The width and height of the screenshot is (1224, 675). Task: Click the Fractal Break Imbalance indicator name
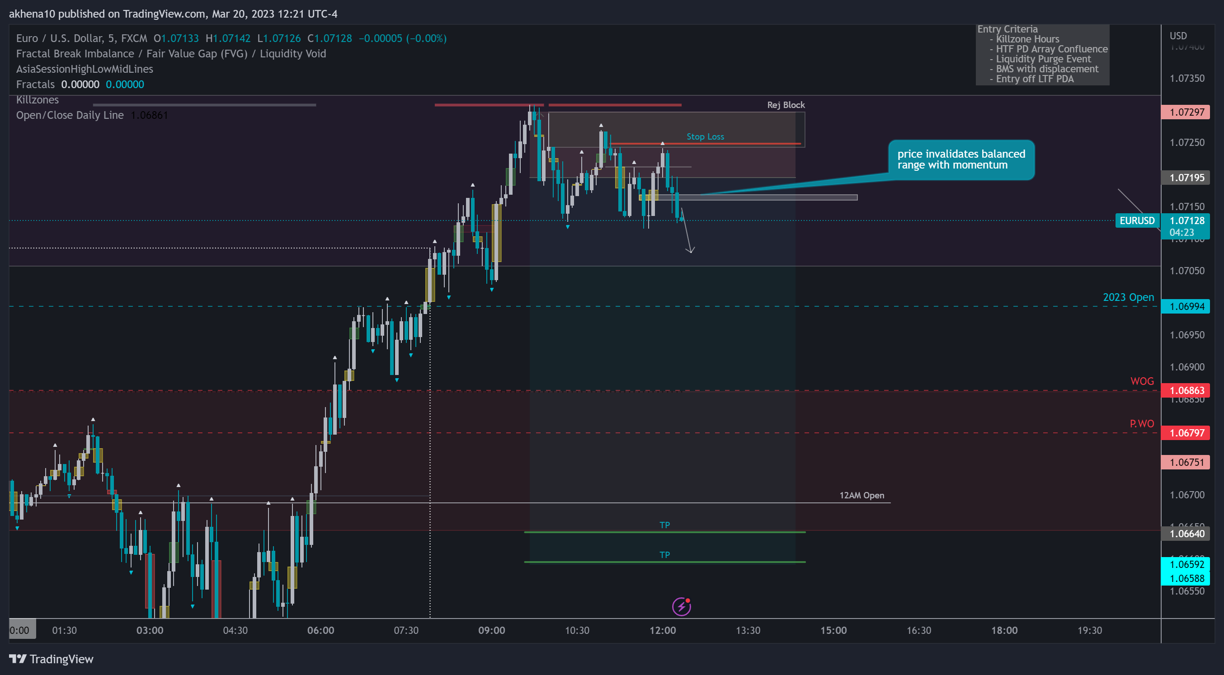pos(171,54)
